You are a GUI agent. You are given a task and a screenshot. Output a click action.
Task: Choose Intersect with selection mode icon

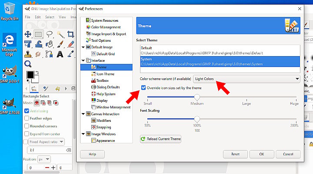tap(56, 103)
